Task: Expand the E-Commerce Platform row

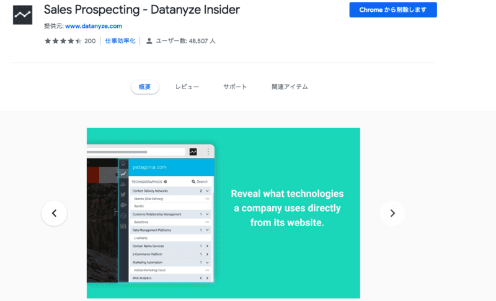Action: tap(170, 254)
